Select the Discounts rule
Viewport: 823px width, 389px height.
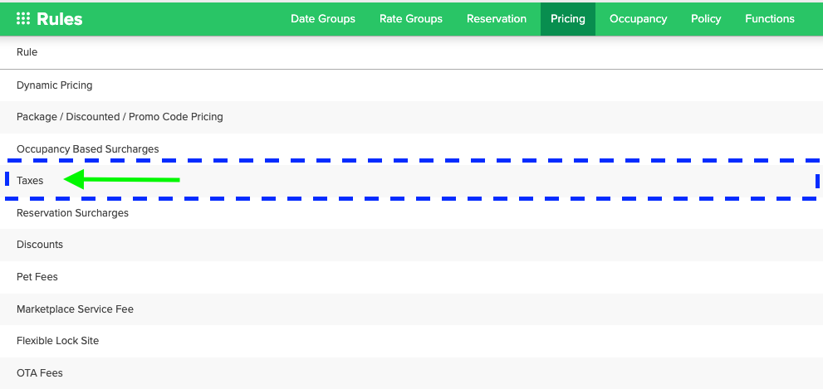click(x=40, y=245)
